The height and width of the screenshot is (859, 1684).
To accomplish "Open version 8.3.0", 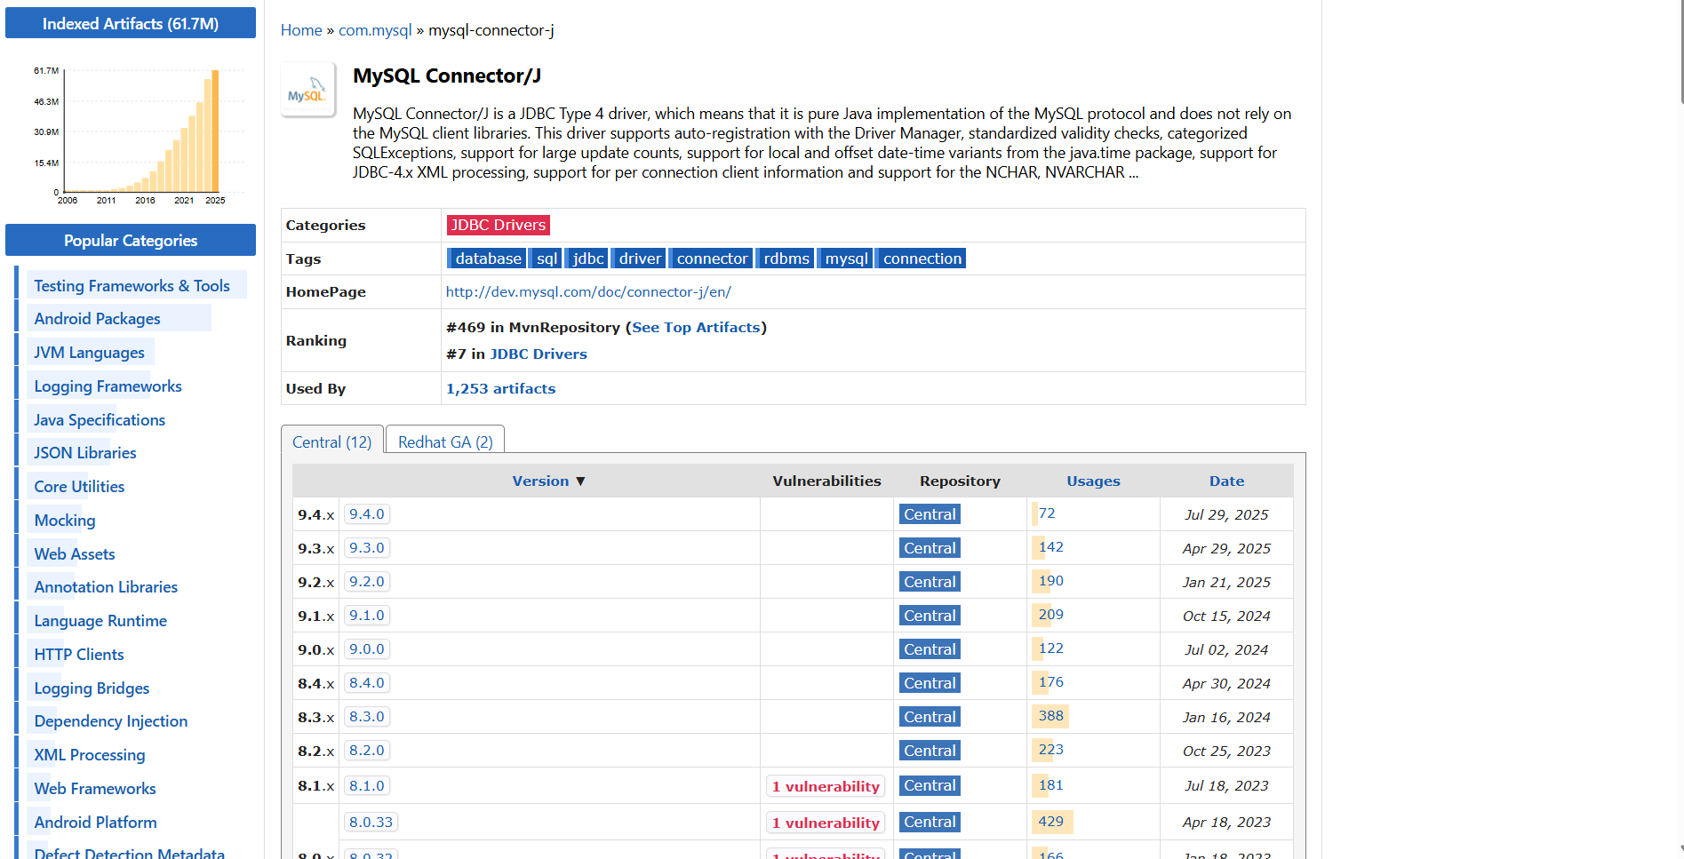I will tap(367, 717).
